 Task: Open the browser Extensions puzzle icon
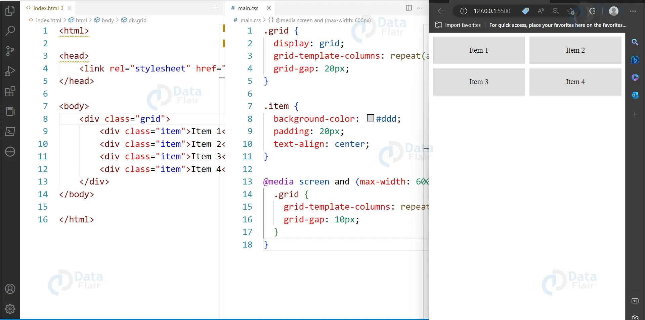coord(592,11)
